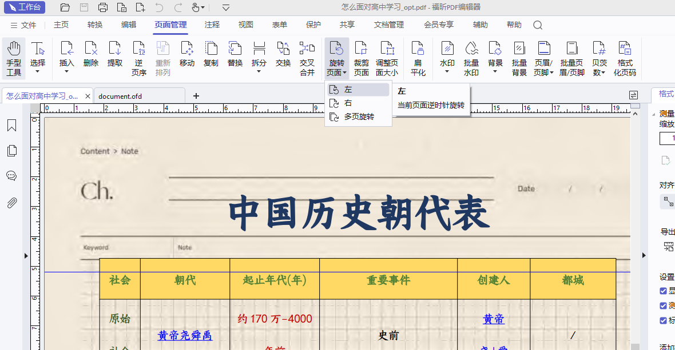The image size is (675, 350).
Task: Toggle second checkbox under 设置 (测)
Action: point(664,305)
